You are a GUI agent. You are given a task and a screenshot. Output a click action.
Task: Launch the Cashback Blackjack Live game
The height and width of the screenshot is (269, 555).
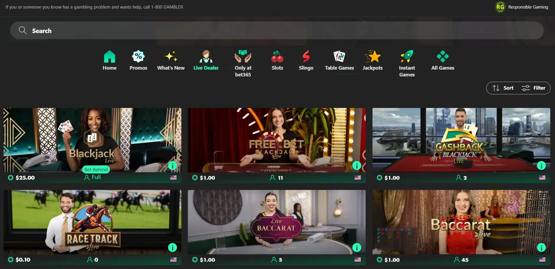[461, 140]
